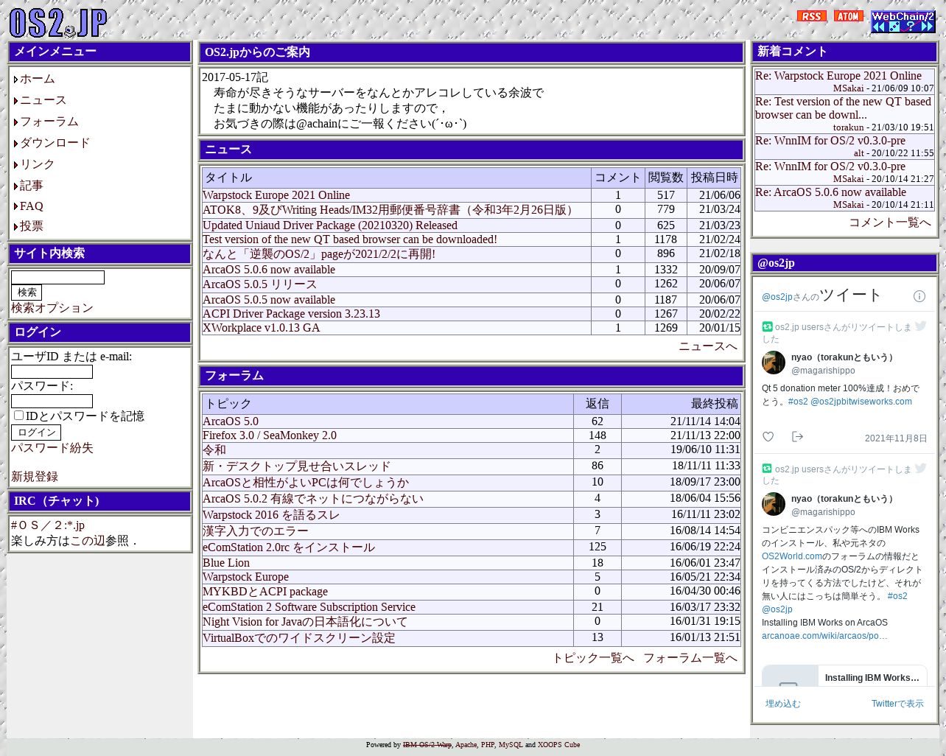Open Firefox 3.0 / SeaMonkey 2.0 topic
This screenshot has width=946, height=756.
coord(270,435)
